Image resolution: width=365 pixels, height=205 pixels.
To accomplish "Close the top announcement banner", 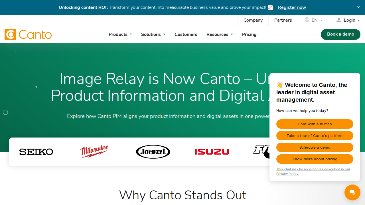I will 358,7.
